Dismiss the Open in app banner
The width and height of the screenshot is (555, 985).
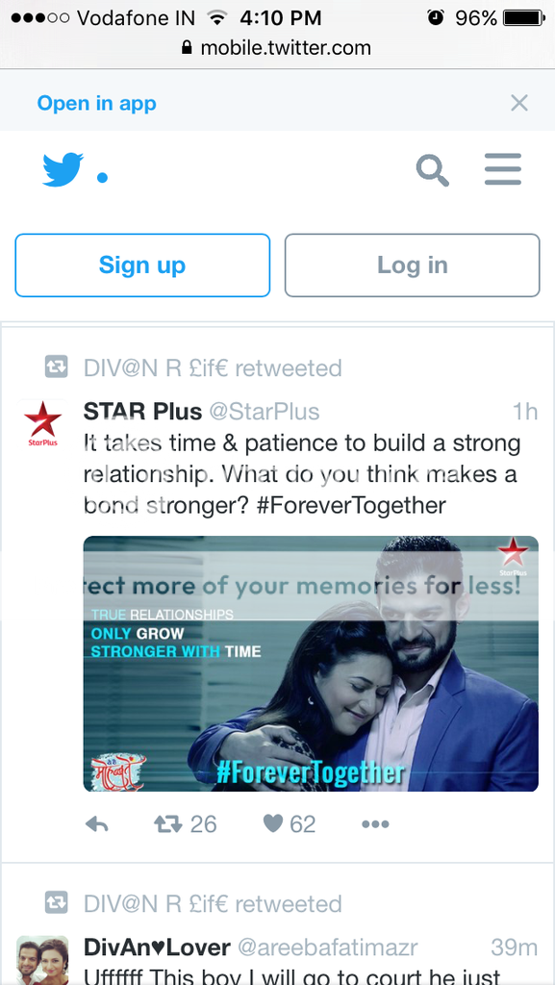point(519,103)
